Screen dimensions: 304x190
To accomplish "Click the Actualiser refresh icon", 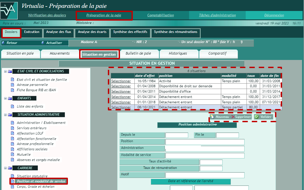I will click(43, 43).
